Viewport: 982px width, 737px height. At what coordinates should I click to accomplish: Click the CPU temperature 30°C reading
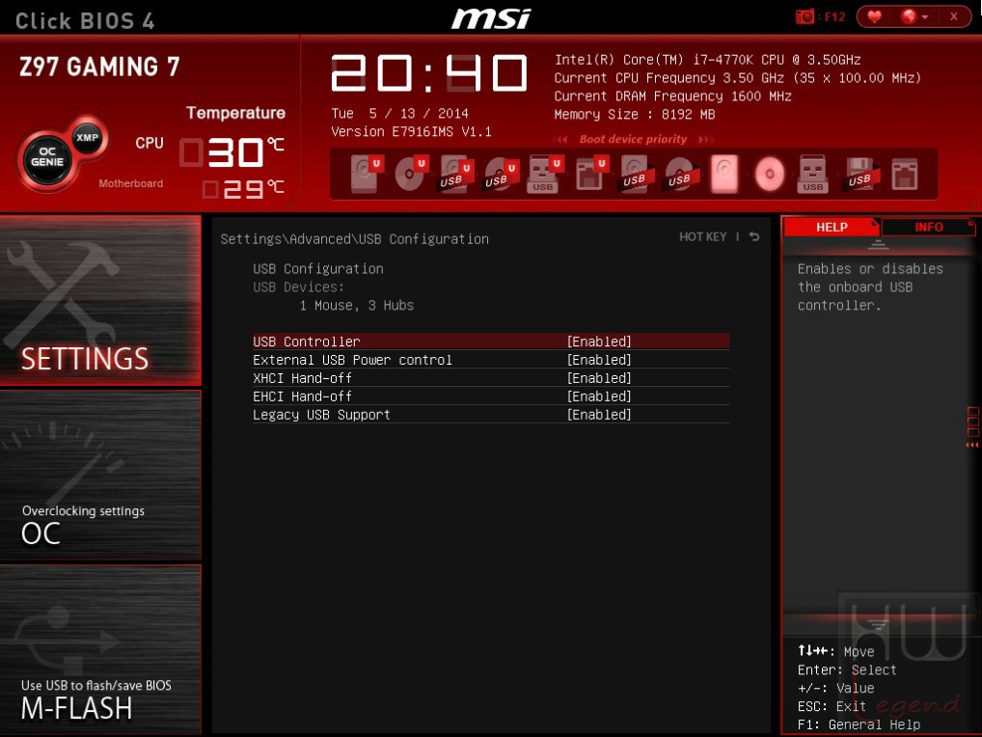pos(232,152)
